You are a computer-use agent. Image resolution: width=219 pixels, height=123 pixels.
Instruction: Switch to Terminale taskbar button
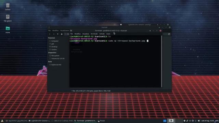click(85, 121)
